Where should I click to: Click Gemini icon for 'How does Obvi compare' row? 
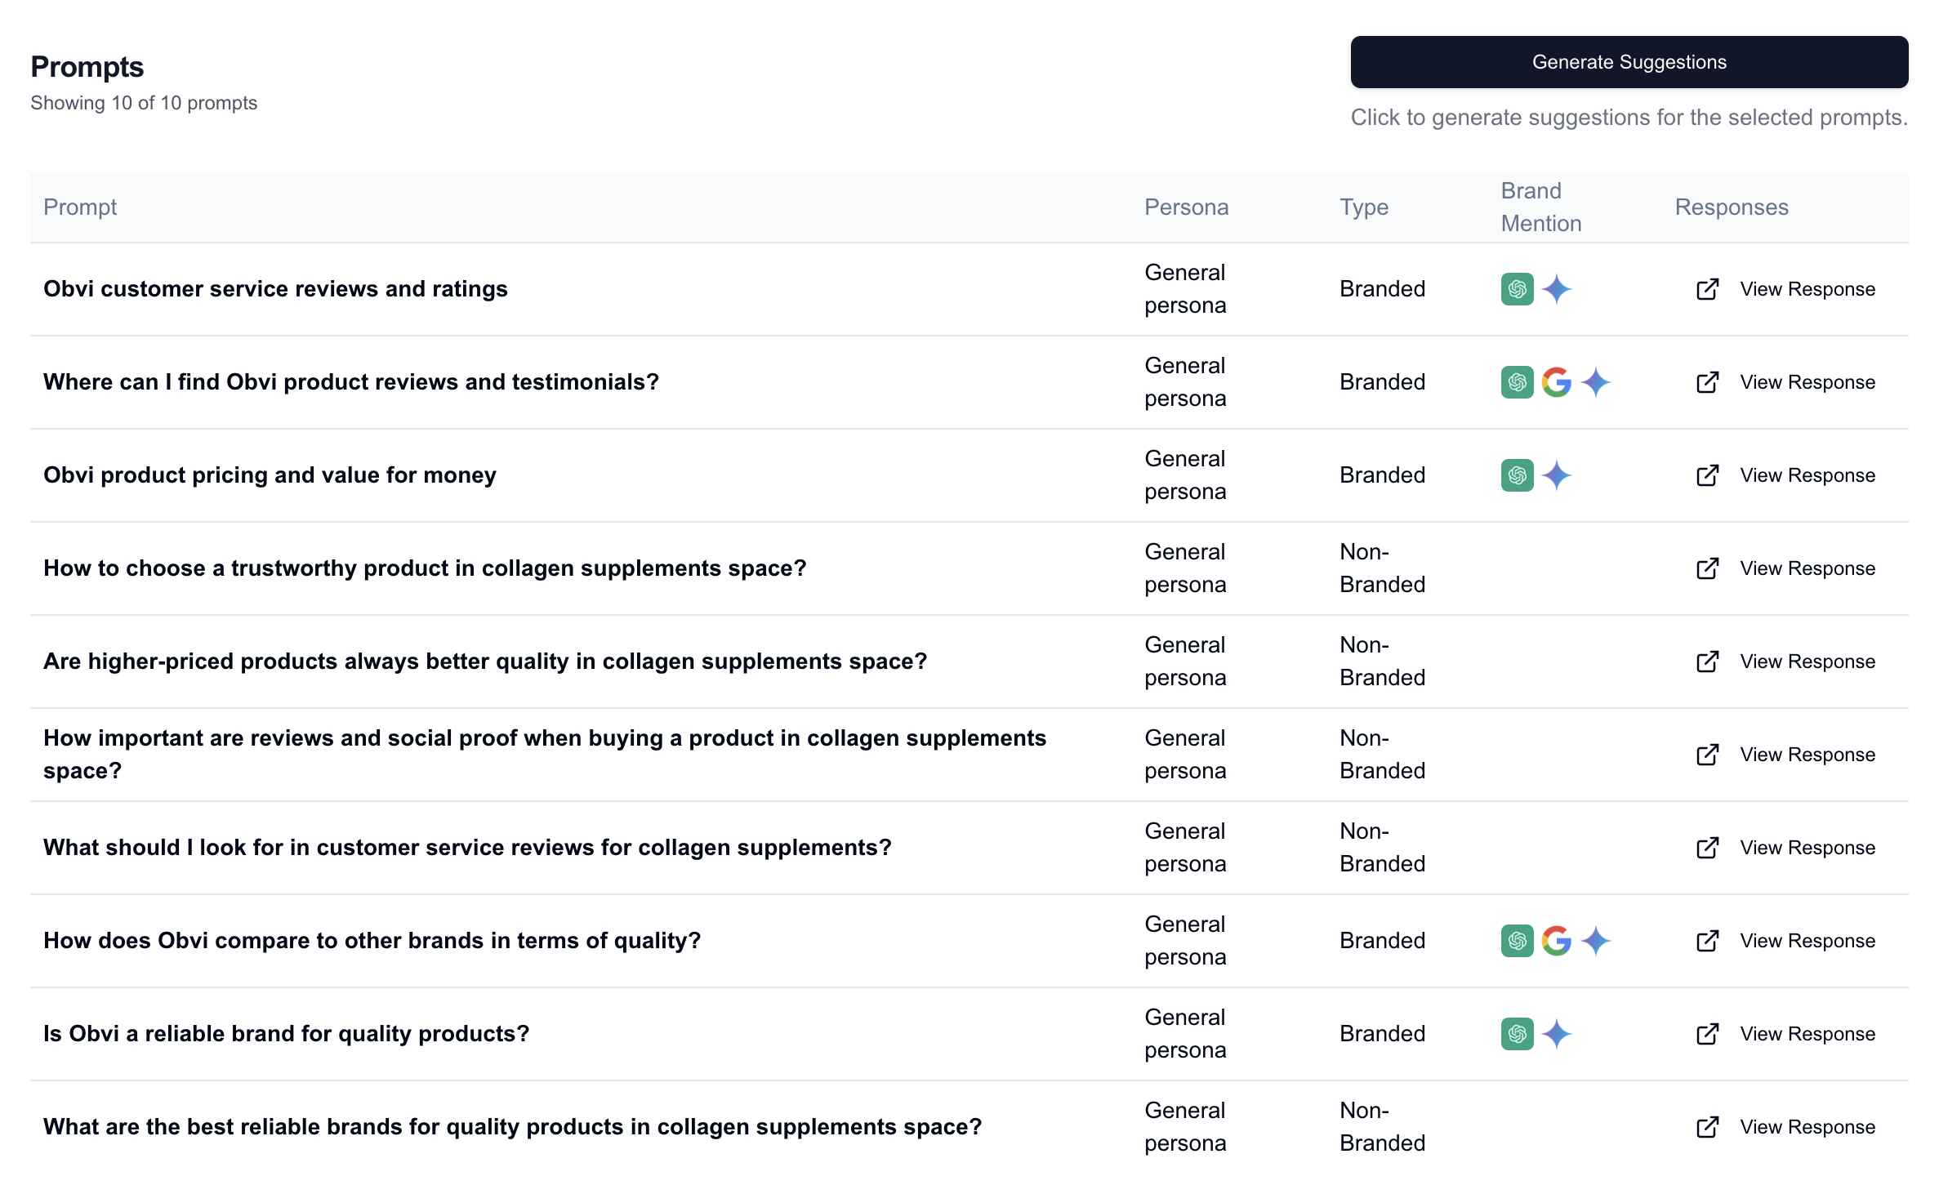(1596, 941)
